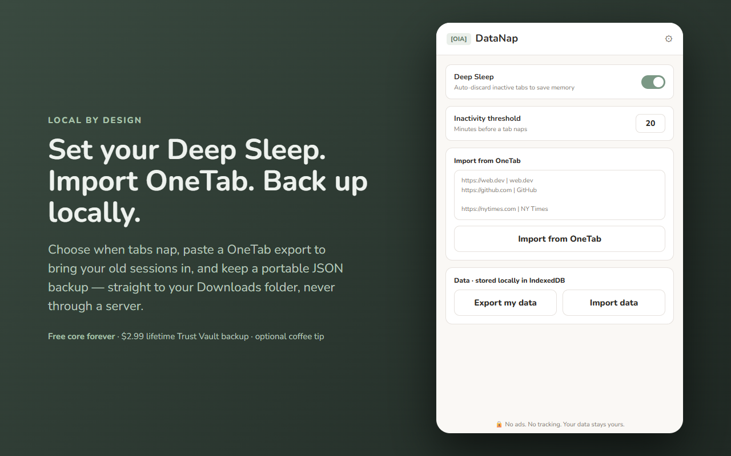Click 'Data · stored locally in IndexedDB' heading

pos(509,280)
